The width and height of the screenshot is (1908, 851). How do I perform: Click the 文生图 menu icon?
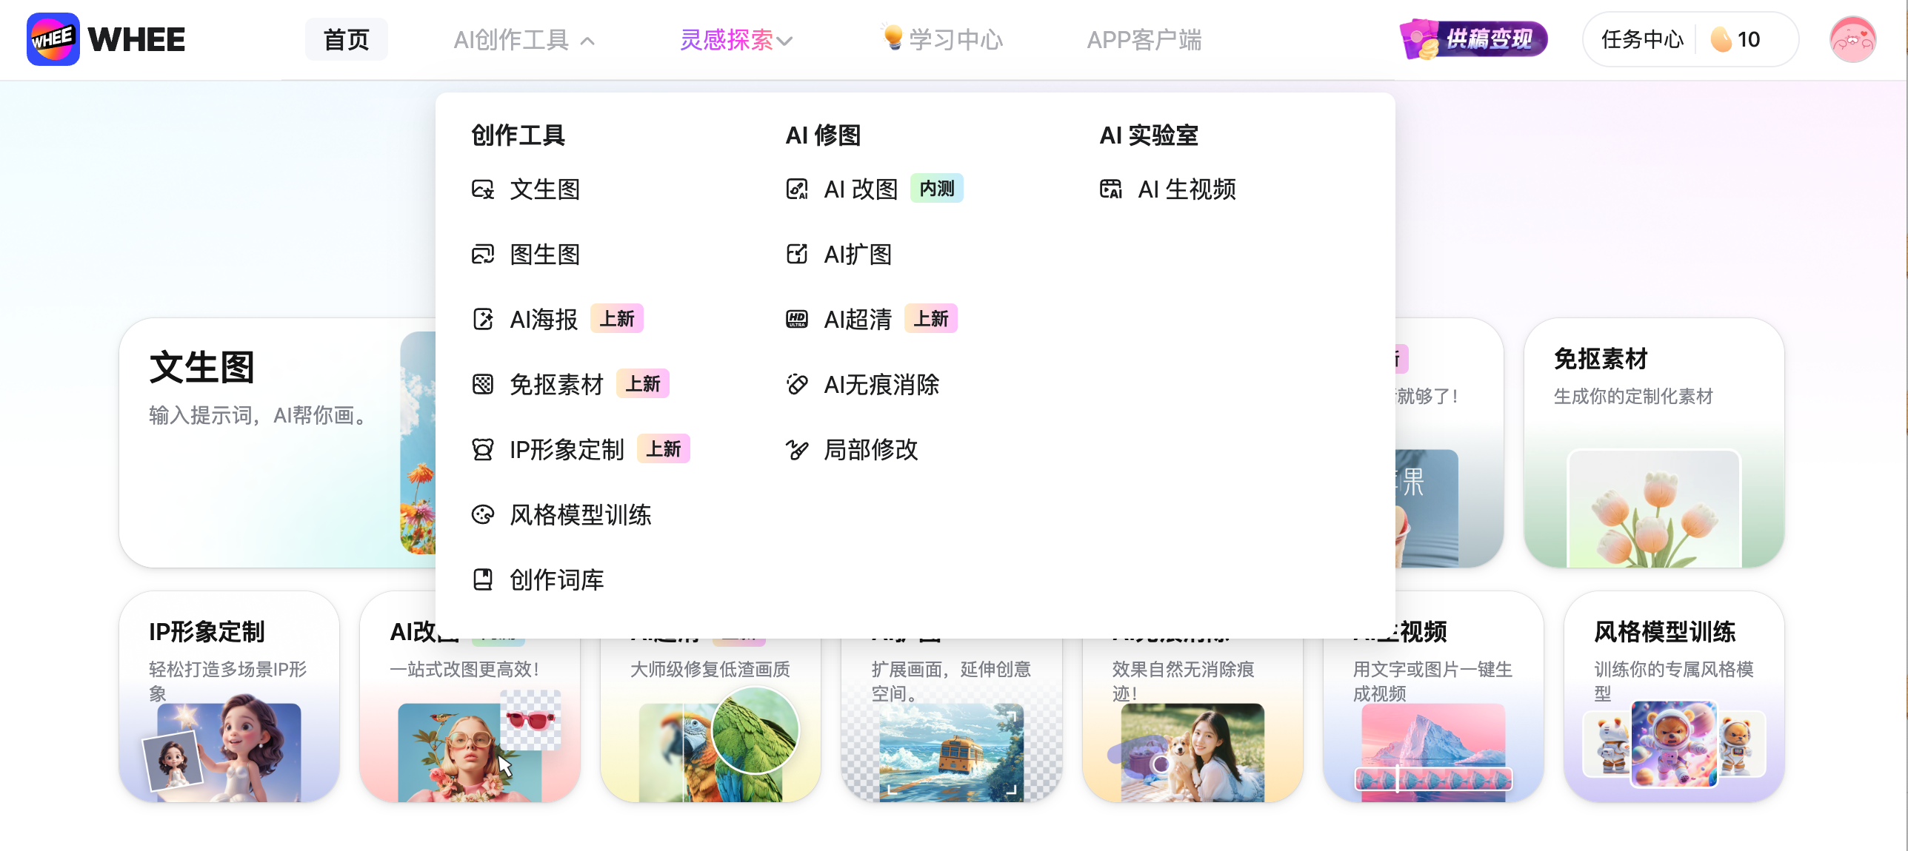point(483,189)
